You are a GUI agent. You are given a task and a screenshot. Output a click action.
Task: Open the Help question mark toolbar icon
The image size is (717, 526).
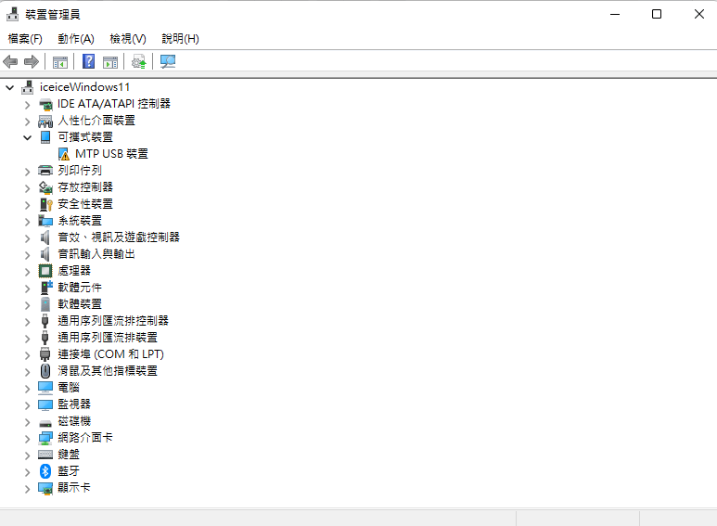(88, 61)
